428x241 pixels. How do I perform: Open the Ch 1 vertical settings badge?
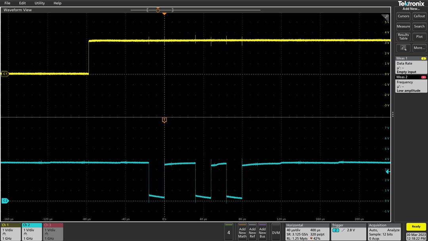pos(11,232)
